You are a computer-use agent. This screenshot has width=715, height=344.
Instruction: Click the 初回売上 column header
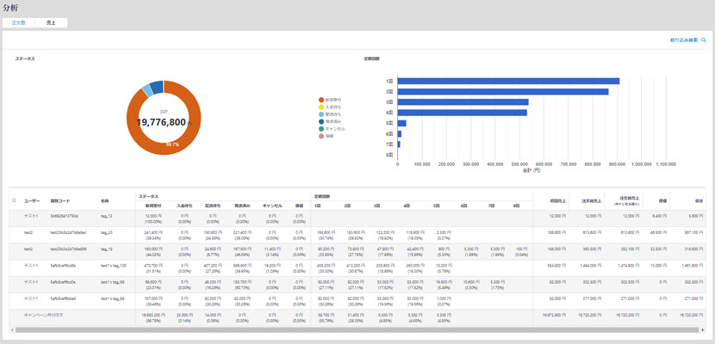pyautogui.click(x=559, y=200)
